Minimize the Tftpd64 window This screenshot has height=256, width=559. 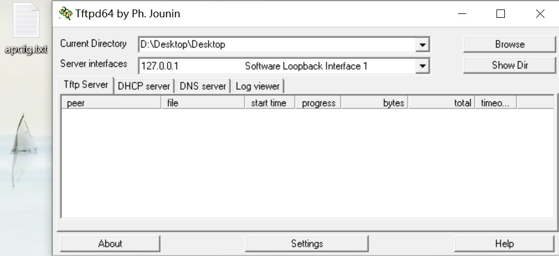pos(462,14)
